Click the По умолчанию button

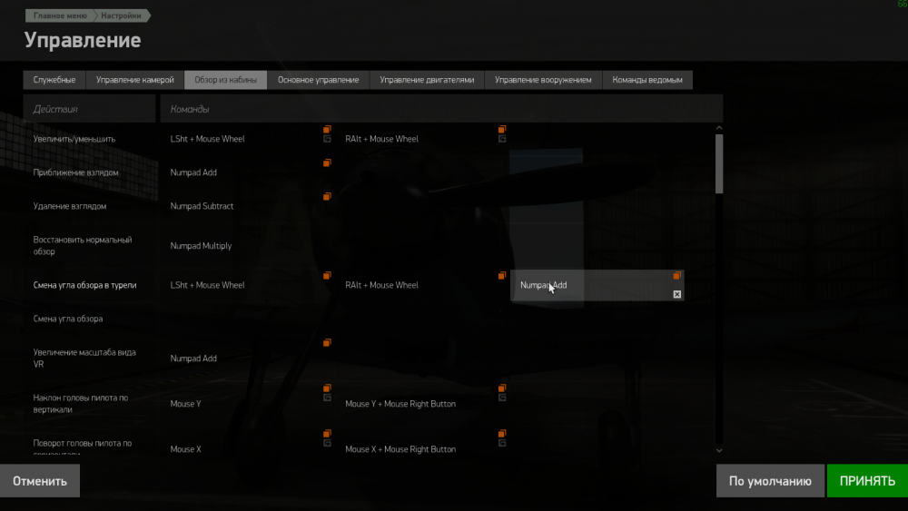(770, 481)
